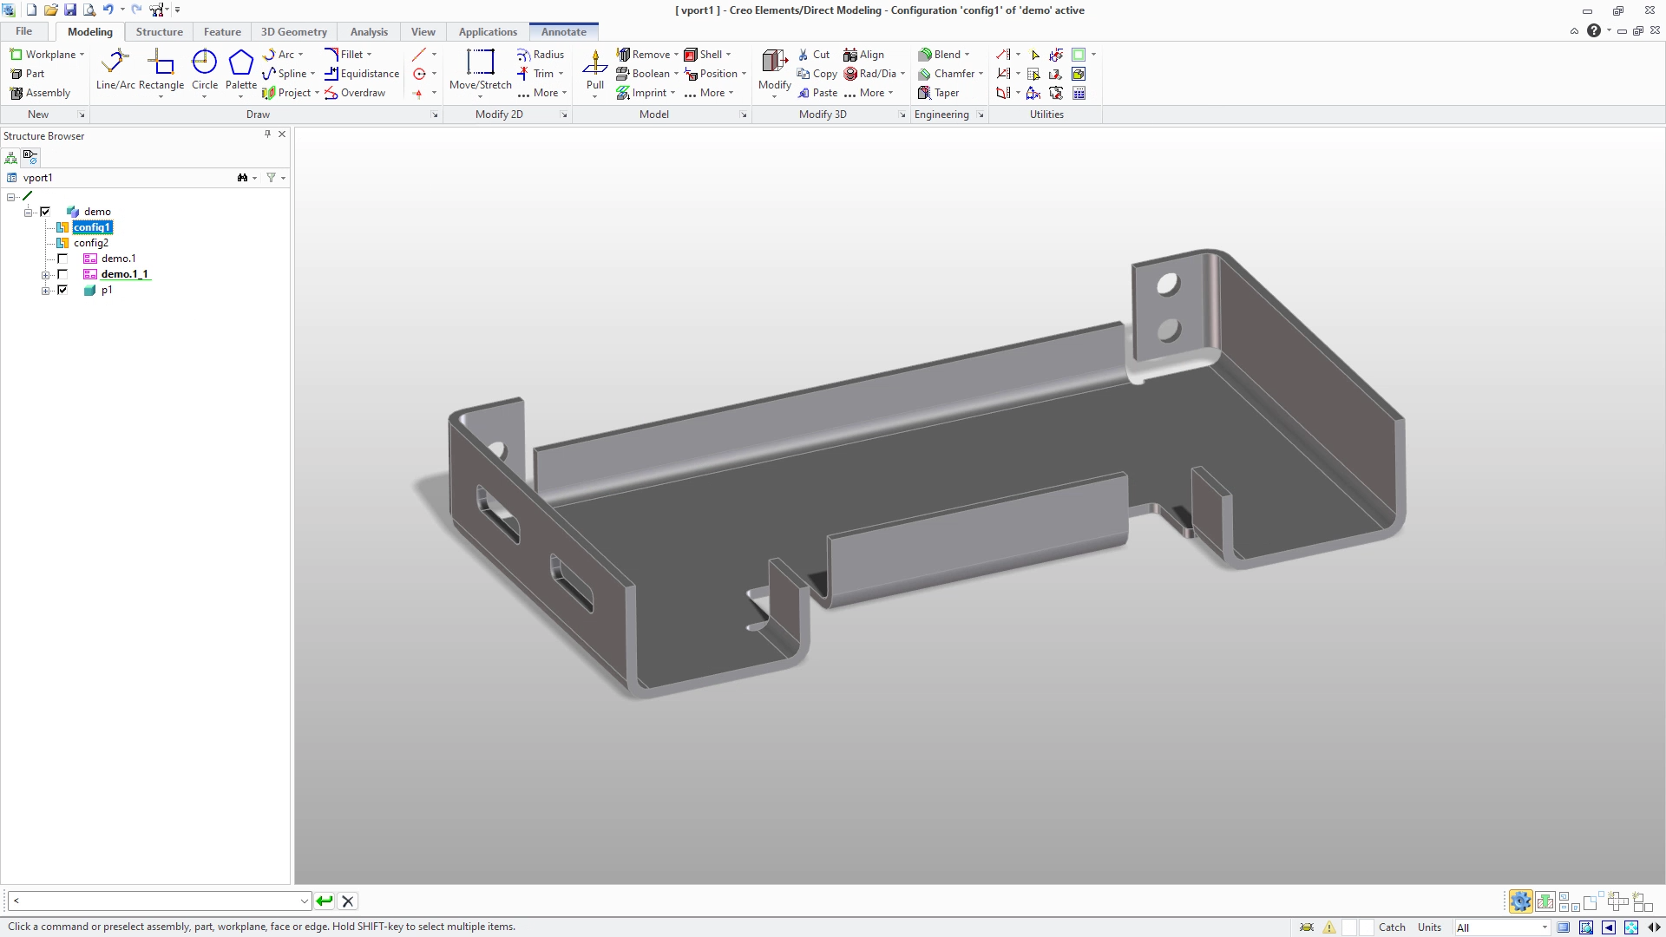Viewport: 1666px width, 937px height.
Task: Click the Units status bar button
Action: coord(1429,927)
